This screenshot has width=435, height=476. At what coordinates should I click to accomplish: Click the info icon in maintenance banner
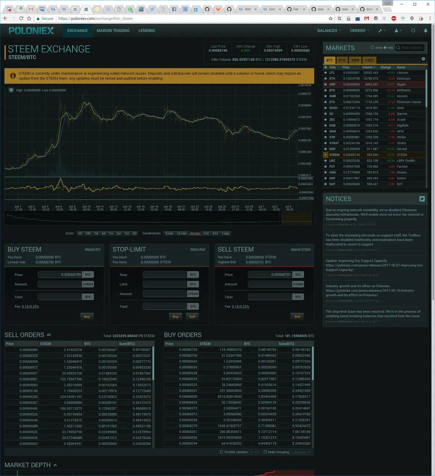coord(13,75)
